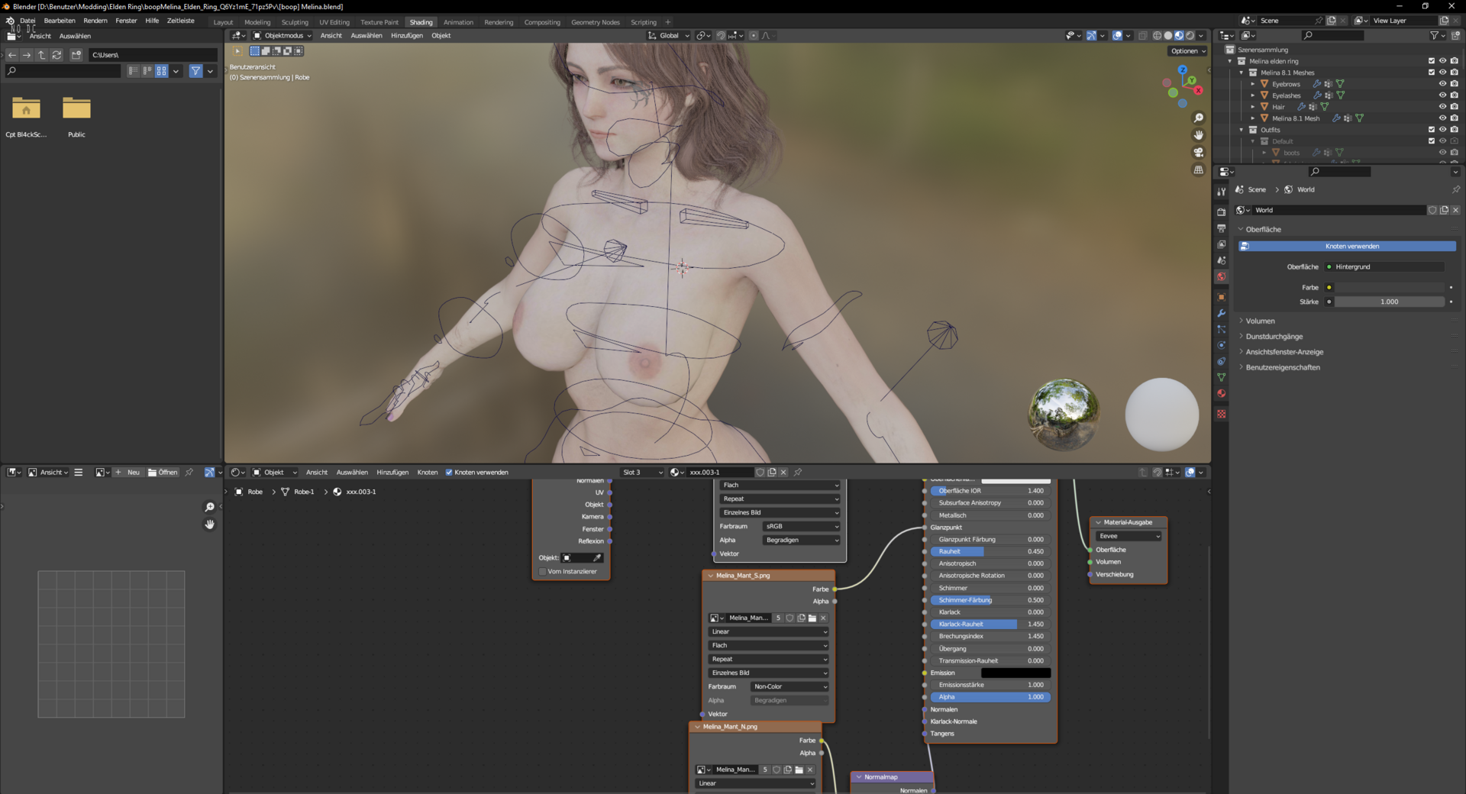The width and height of the screenshot is (1466, 794).
Task: Open the Global transform orientation dropdown
Action: pyautogui.click(x=669, y=36)
